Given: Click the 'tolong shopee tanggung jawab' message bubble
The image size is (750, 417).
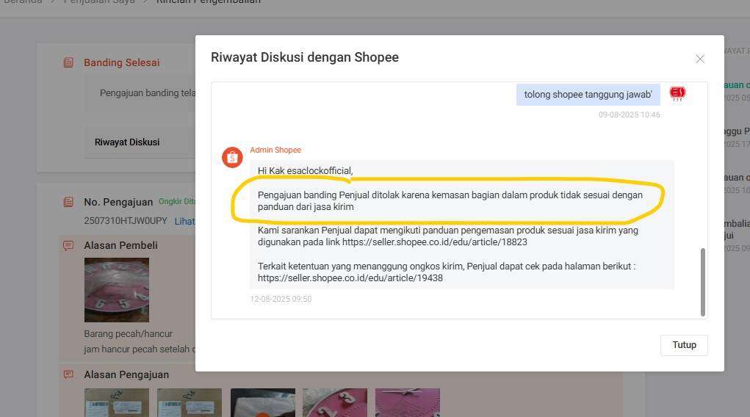Looking at the screenshot, I should point(588,95).
